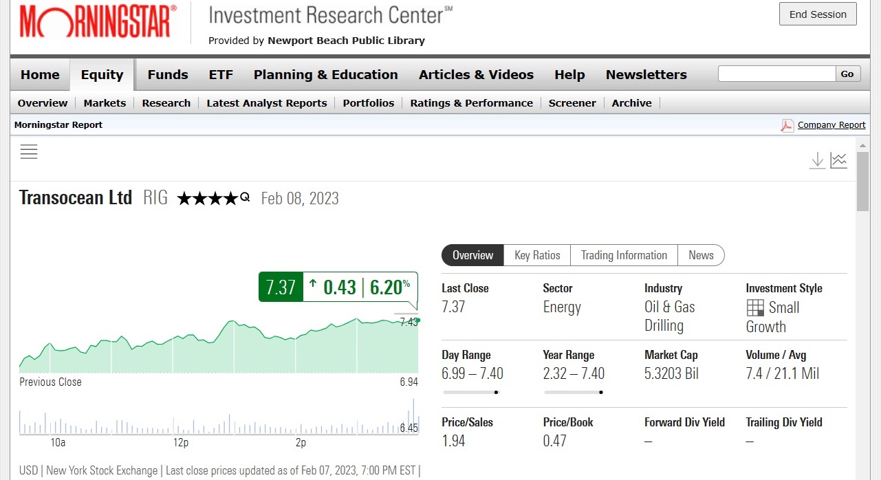The height and width of the screenshot is (480, 881).
Task: Click the Morningstar Report heading
Action: [x=58, y=125]
